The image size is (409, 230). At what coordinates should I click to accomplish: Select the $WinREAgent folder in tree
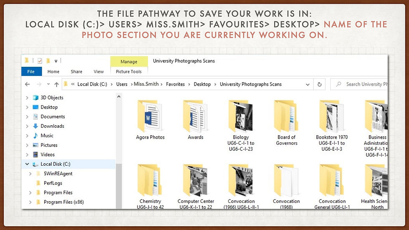[x=58, y=174]
